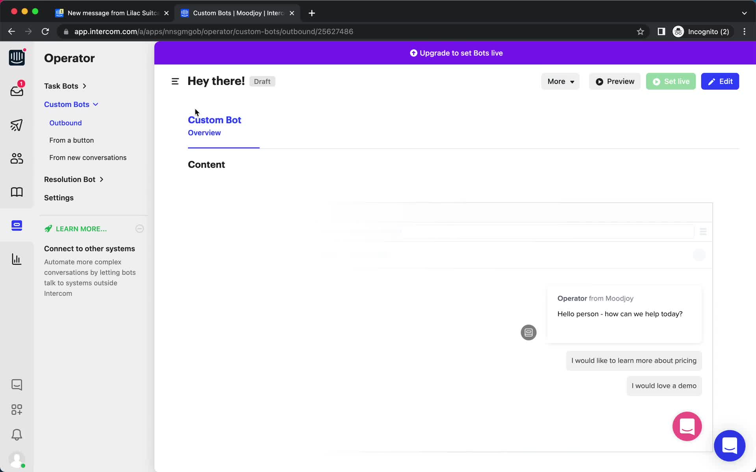
Task: Click the LEARN MORE link
Action: [81, 229]
